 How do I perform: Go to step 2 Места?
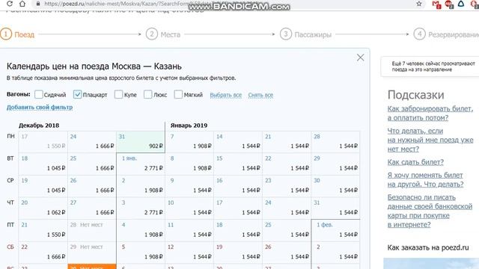click(163, 34)
